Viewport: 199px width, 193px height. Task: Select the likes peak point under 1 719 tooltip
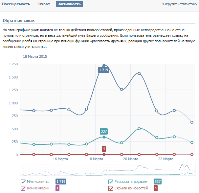104,65
